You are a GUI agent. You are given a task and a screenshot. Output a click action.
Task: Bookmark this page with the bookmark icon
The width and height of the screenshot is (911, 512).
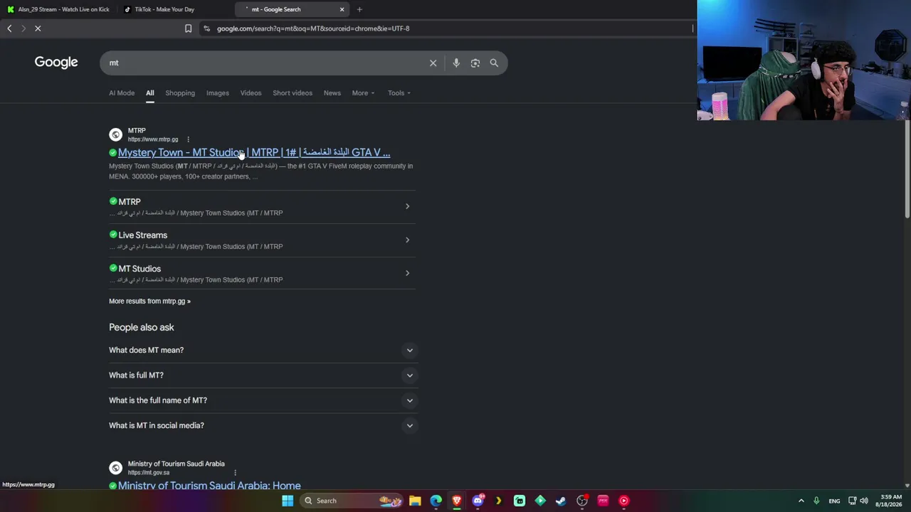(188, 28)
